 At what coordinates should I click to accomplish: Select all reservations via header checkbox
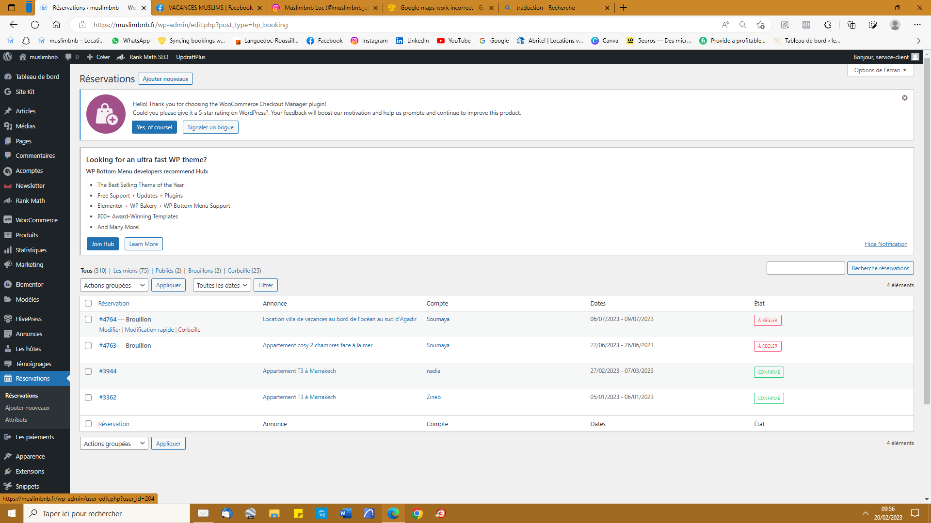[88, 303]
